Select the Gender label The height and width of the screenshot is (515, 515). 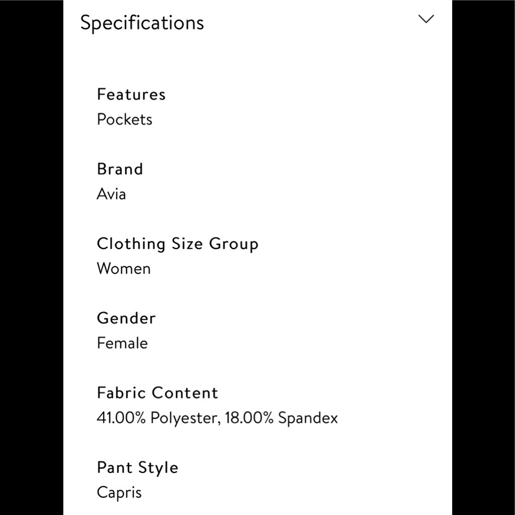click(x=126, y=318)
